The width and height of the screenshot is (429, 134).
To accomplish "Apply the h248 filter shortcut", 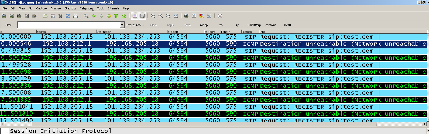I will coord(287,25).
